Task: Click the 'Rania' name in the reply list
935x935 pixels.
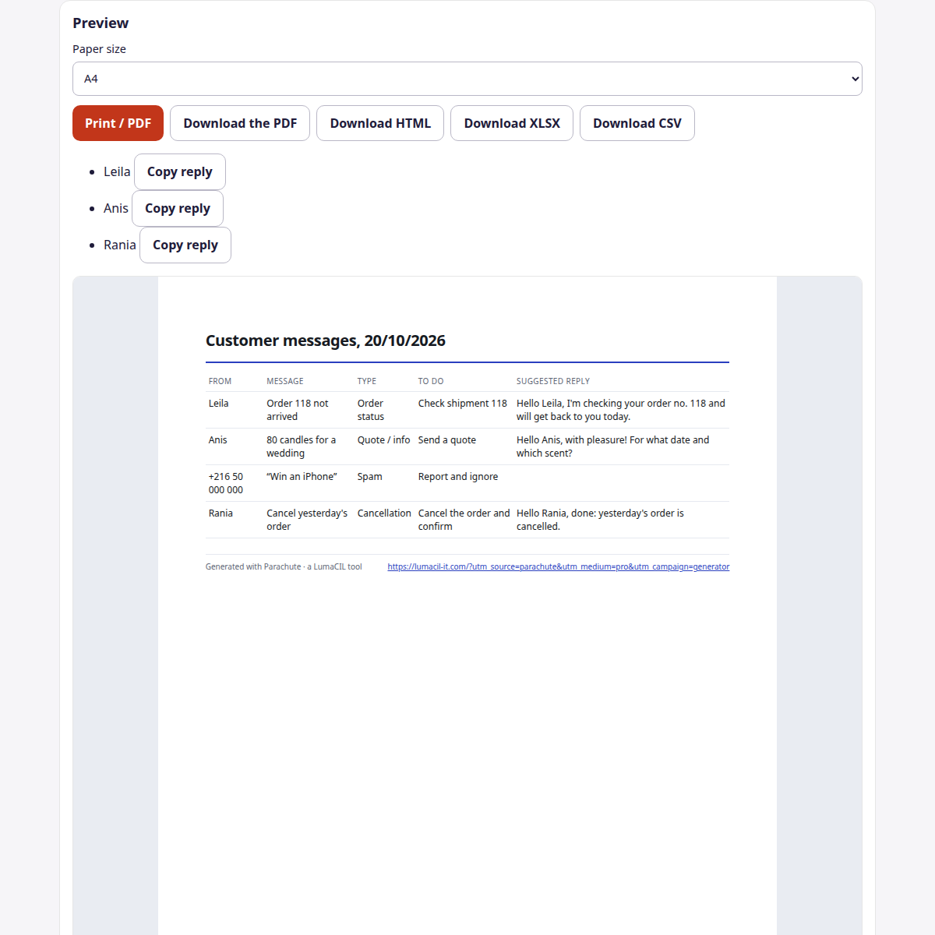Action: click(120, 245)
